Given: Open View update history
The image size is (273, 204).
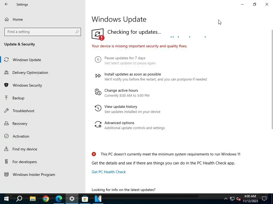Looking at the screenshot, I should pyautogui.click(x=121, y=107).
